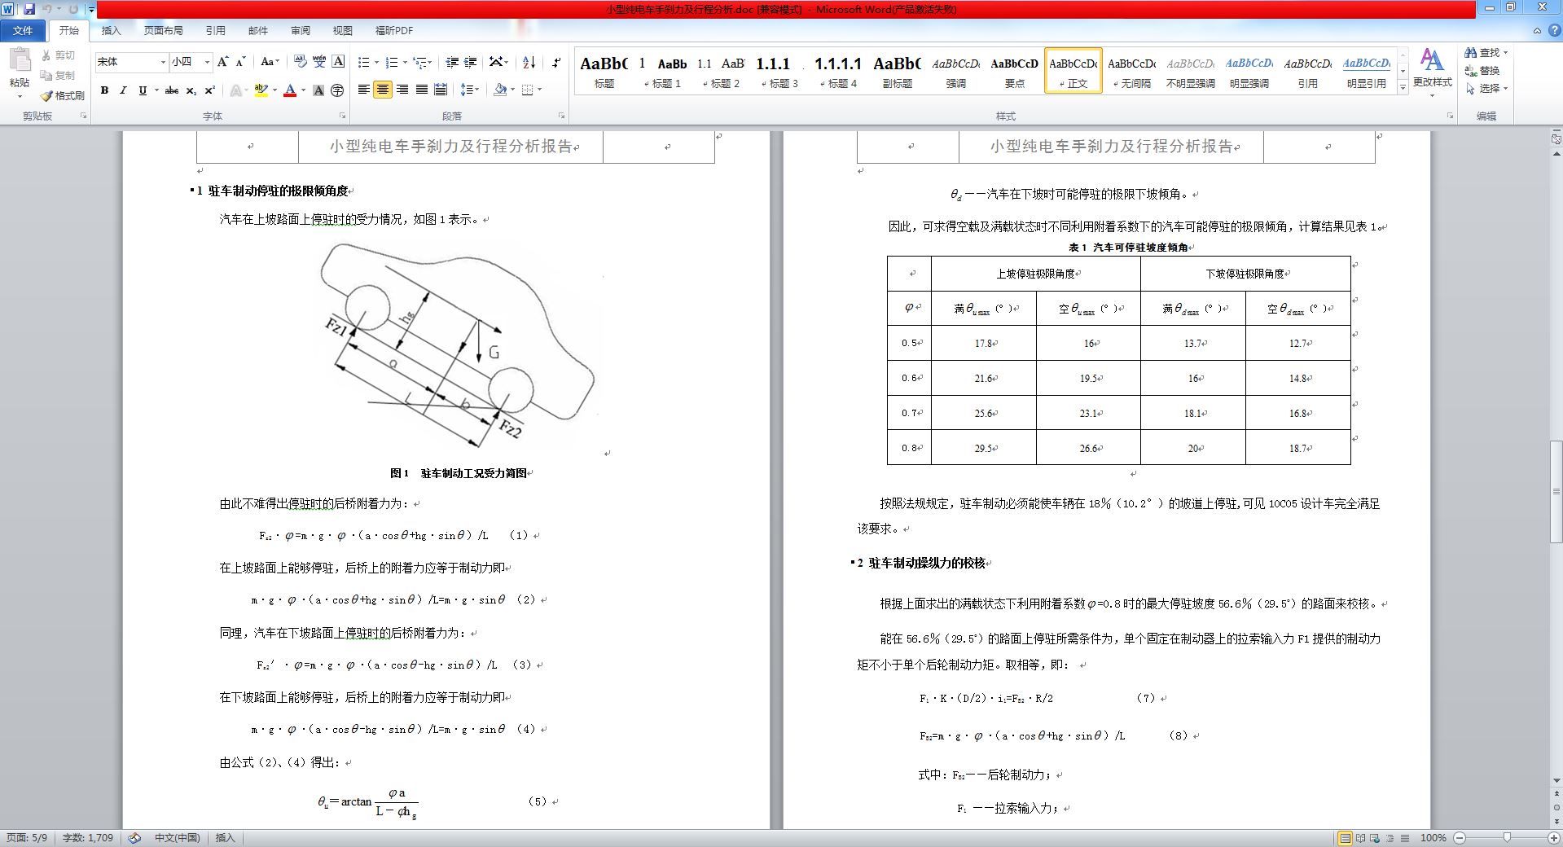Open bullet list dropdown arrow
1563x847 pixels.
point(377,63)
